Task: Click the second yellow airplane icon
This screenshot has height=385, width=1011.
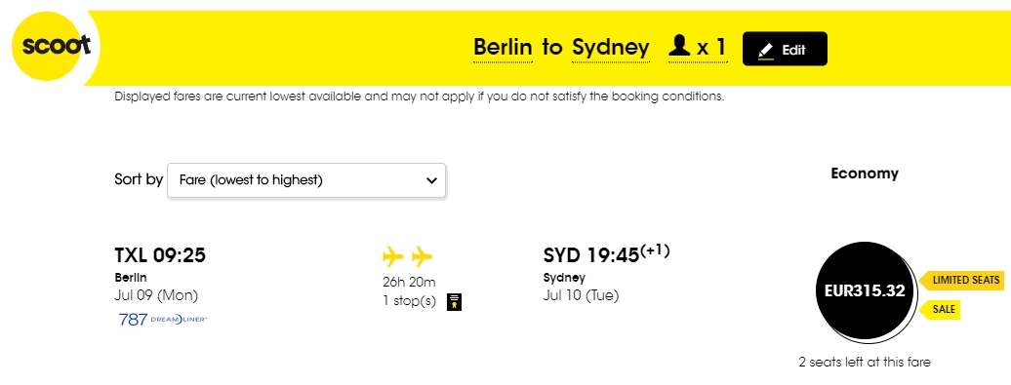Action: point(422,257)
